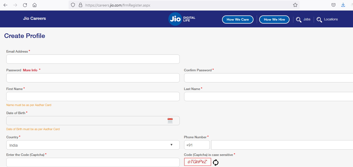Open the Save to Pocket icon
Viewport: 353px width, 167px height.
pos(333,5)
